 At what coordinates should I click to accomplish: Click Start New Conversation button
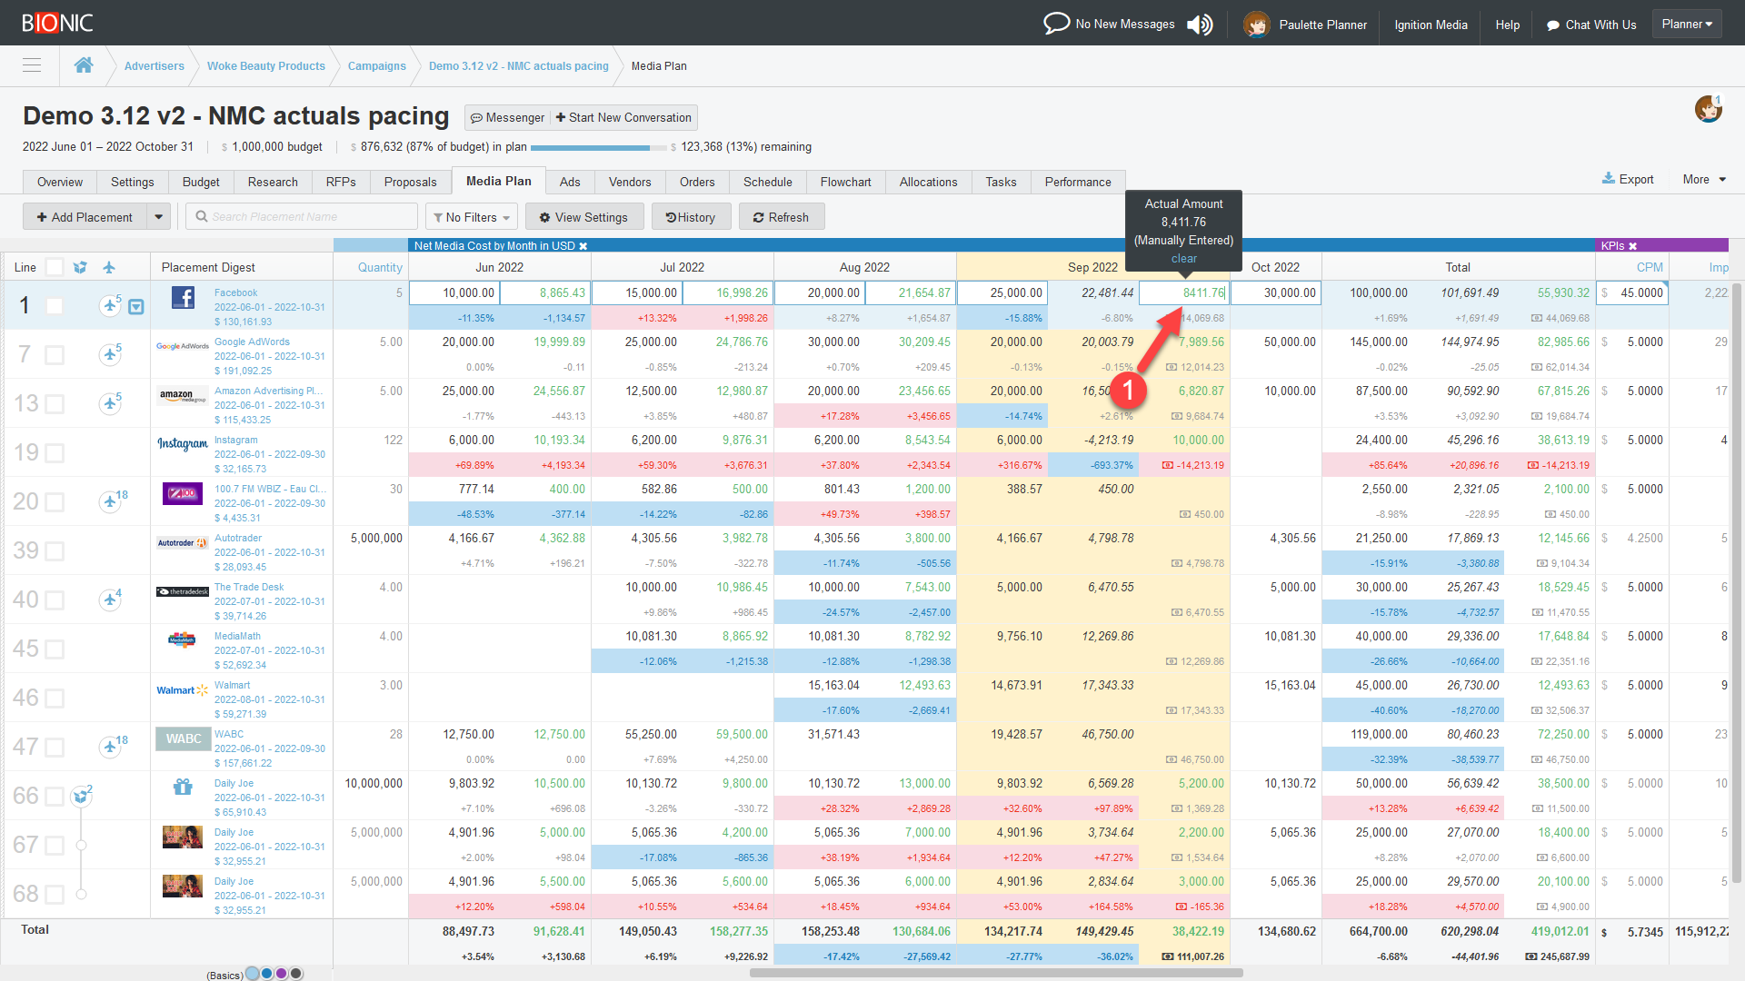pos(623,117)
